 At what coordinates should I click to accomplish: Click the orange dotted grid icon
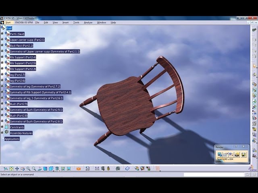158,168
